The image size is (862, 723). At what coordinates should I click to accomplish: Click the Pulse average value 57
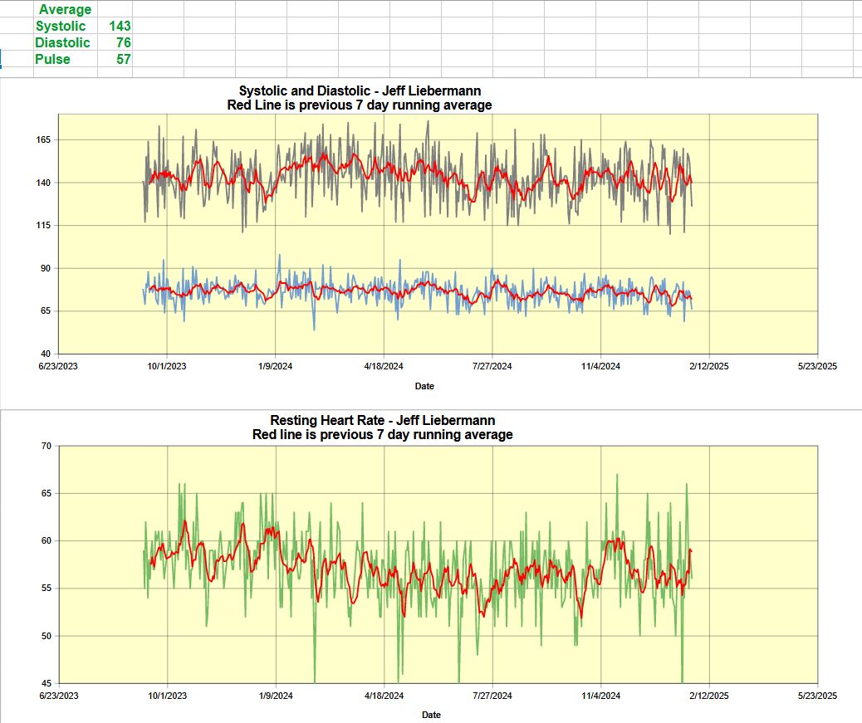123,59
